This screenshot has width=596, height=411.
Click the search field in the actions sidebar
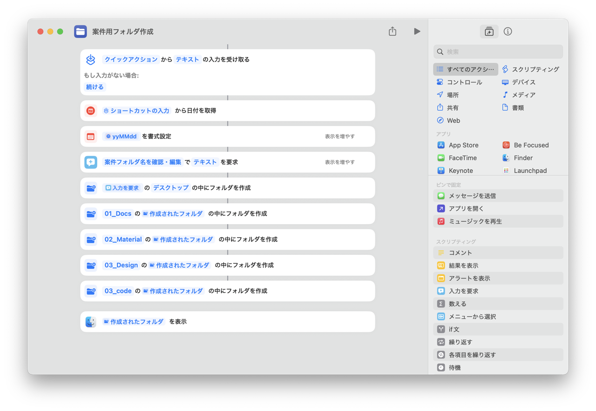tap(498, 52)
